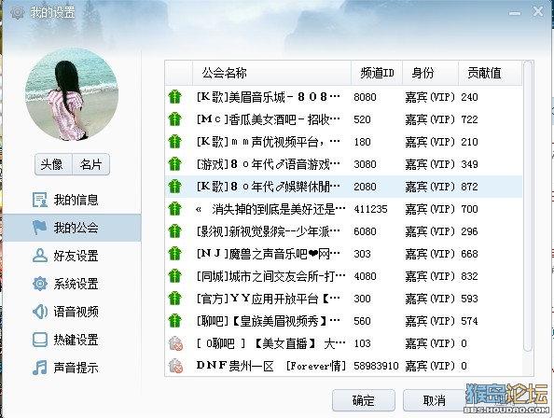Image resolution: width=554 pixels, height=418 pixels.
Task: Click the round profile avatar photo
Action: (72, 94)
